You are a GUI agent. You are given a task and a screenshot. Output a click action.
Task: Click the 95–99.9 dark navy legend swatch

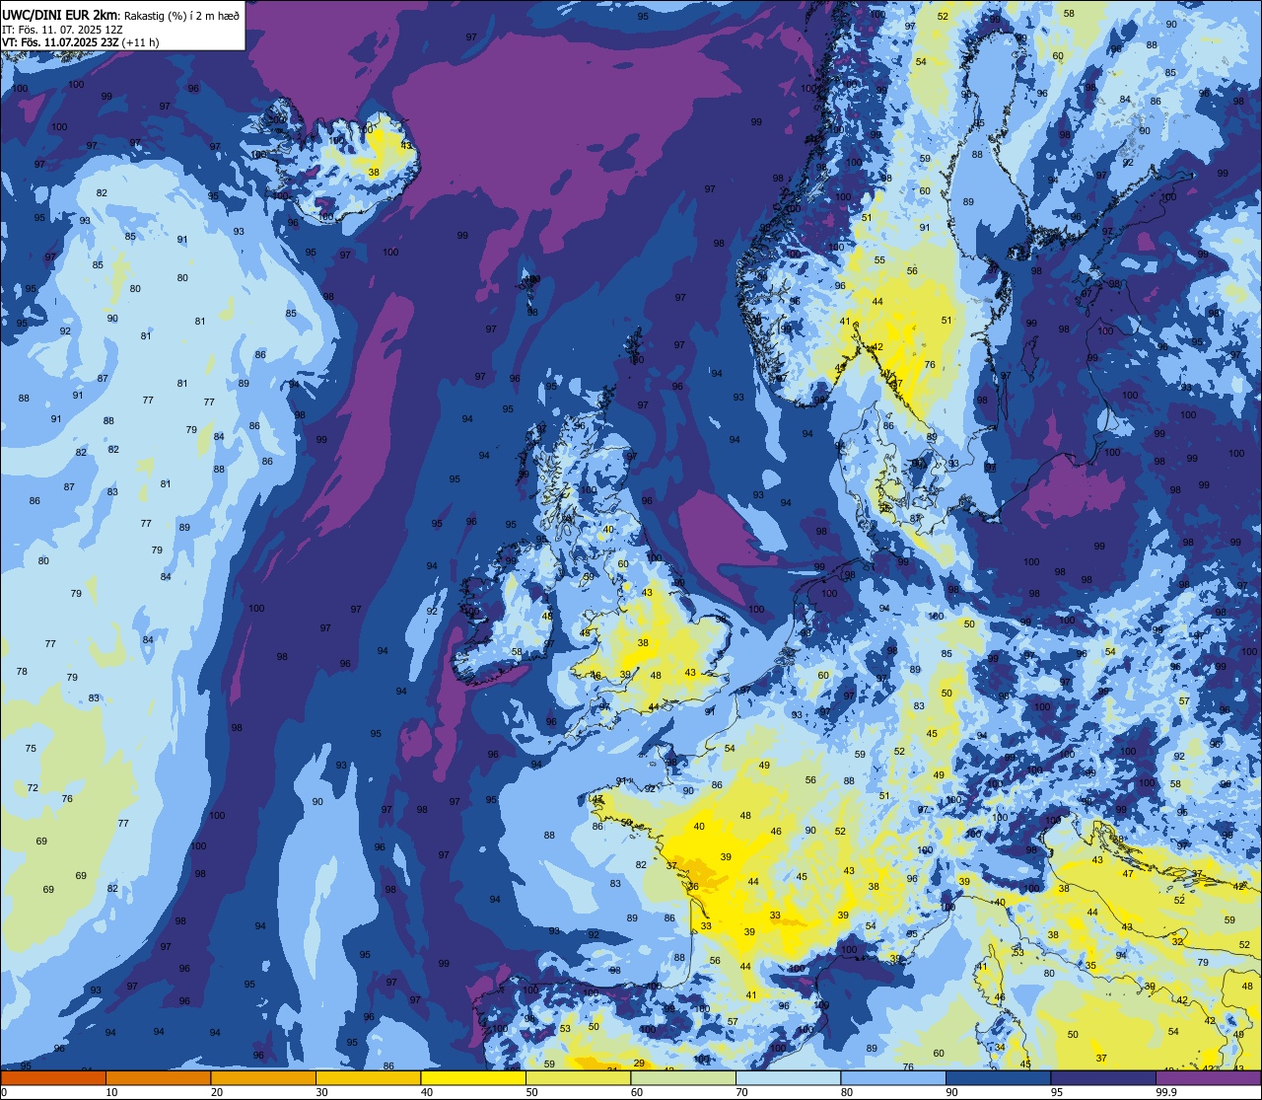(x=1103, y=1077)
